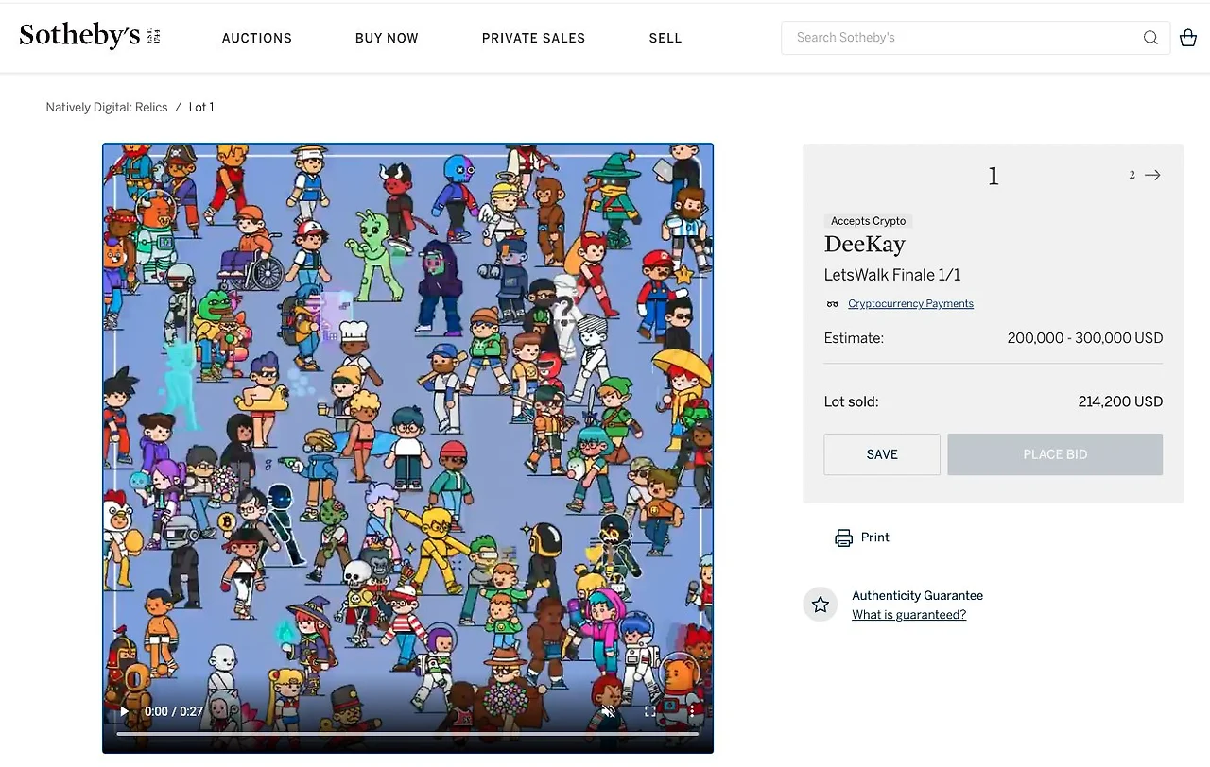Click the video time 0:00 / 0:27
This screenshot has height=767, width=1210.
[x=173, y=711]
